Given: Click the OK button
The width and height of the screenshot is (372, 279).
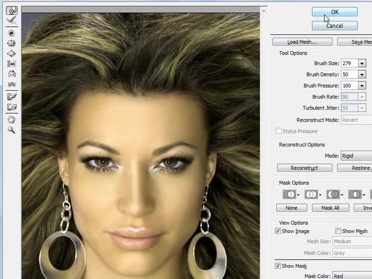Looking at the screenshot, I should 334,12.
